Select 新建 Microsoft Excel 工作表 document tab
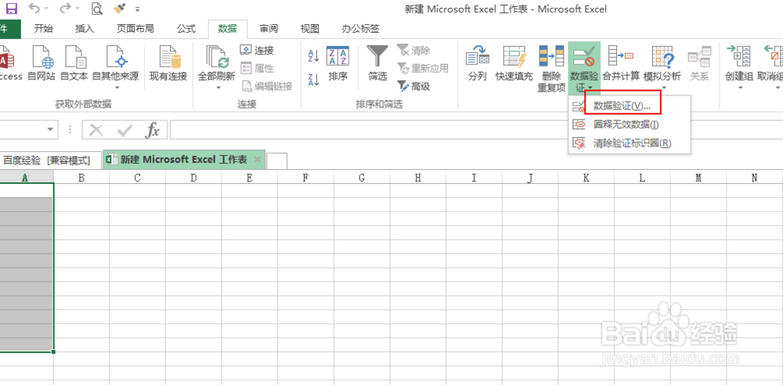The image size is (783, 385). click(x=184, y=160)
